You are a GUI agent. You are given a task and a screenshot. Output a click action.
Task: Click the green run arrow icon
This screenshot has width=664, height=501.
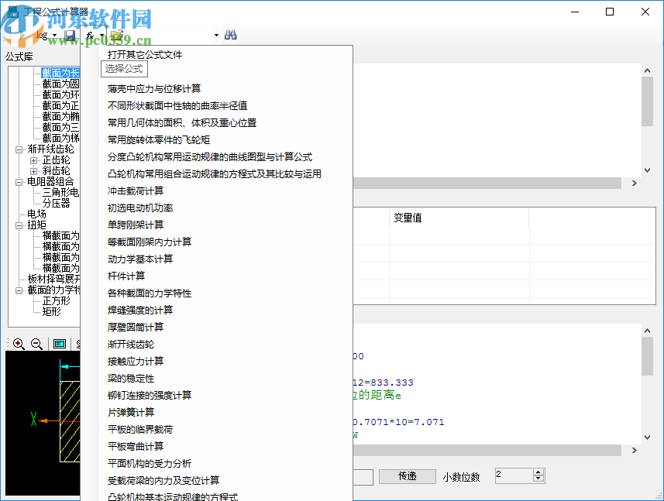pyautogui.click(x=22, y=36)
